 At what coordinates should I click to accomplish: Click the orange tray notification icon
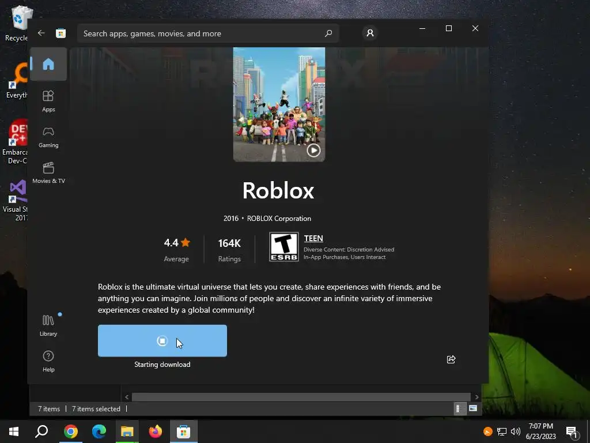click(x=487, y=431)
